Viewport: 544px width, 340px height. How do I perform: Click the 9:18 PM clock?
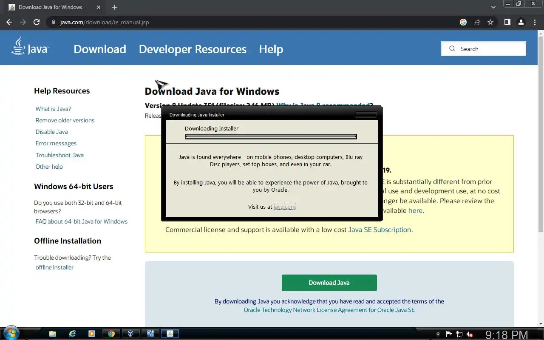pyautogui.click(x=507, y=334)
